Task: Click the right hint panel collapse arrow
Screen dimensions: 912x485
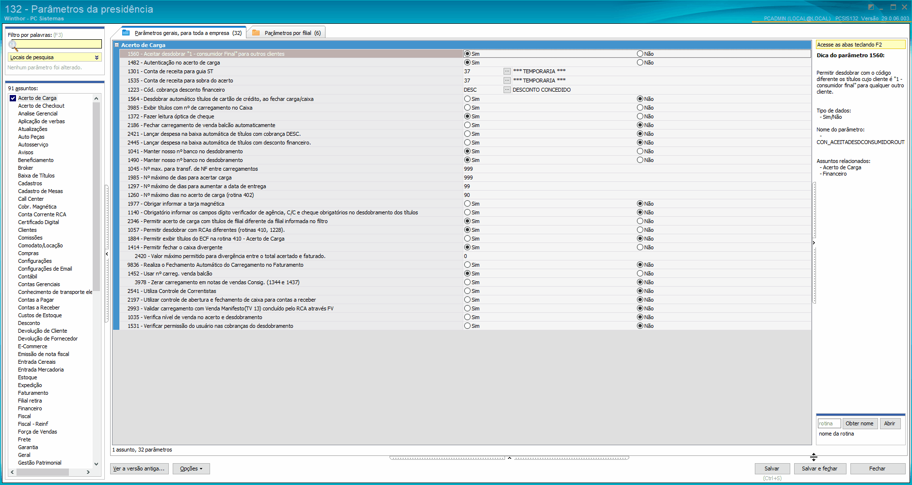Action: (x=814, y=242)
